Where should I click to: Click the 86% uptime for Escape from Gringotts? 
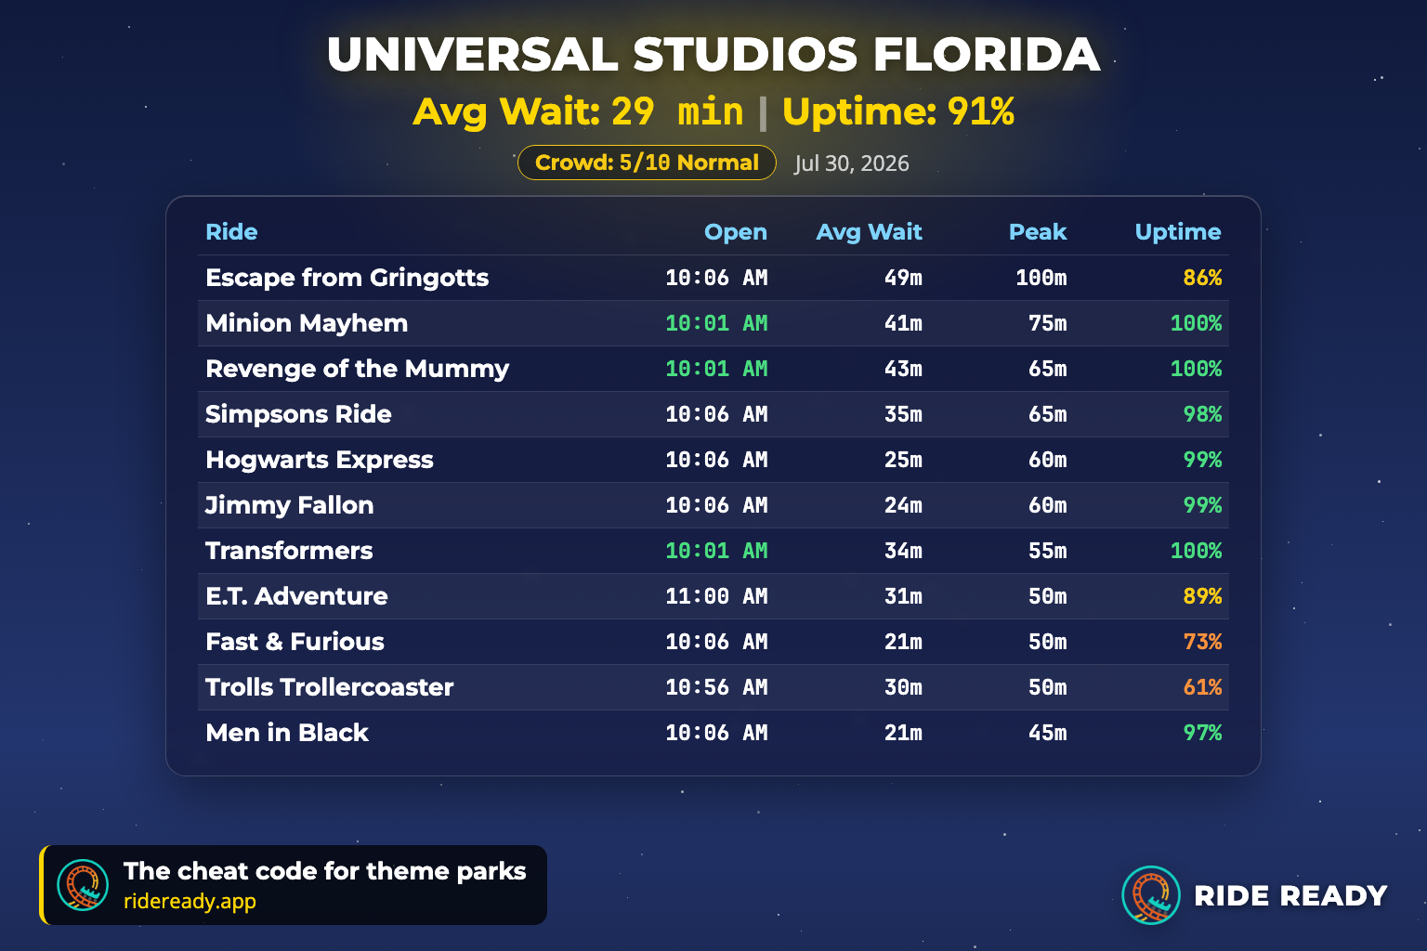(x=1202, y=278)
